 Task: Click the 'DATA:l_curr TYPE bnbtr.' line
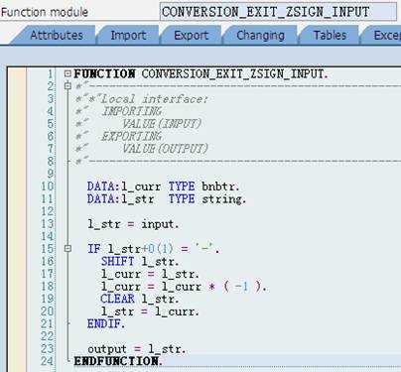[x=163, y=186]
